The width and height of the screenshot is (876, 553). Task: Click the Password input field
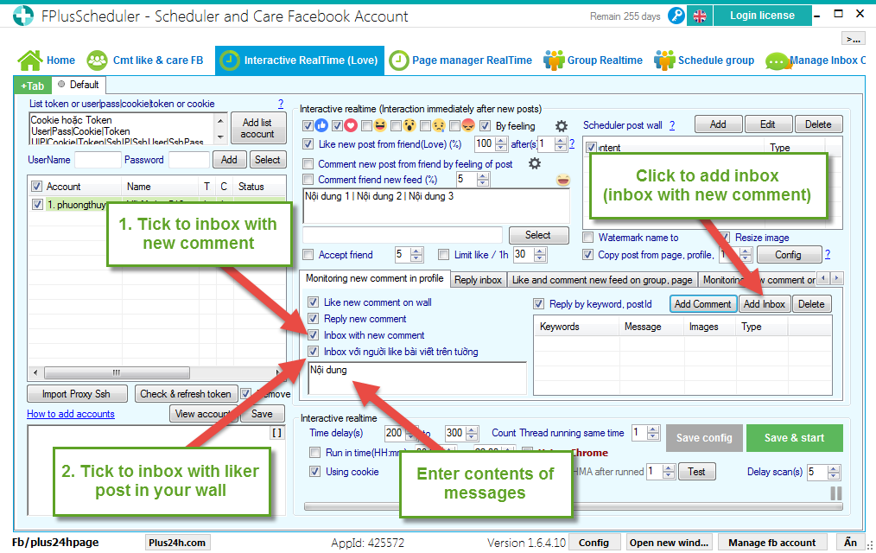189,160
